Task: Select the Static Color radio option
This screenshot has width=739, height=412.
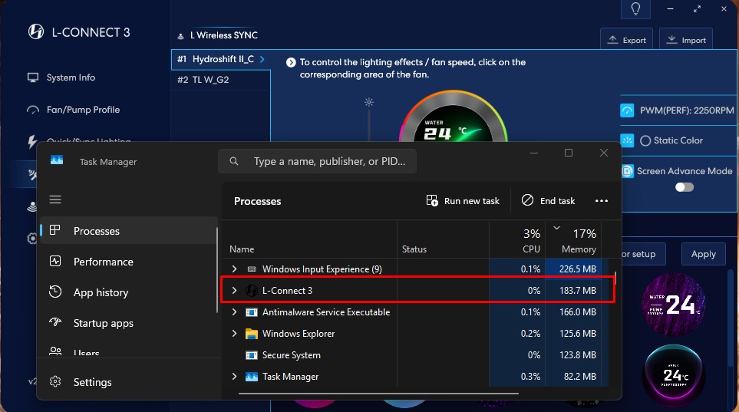Action: 645,140
